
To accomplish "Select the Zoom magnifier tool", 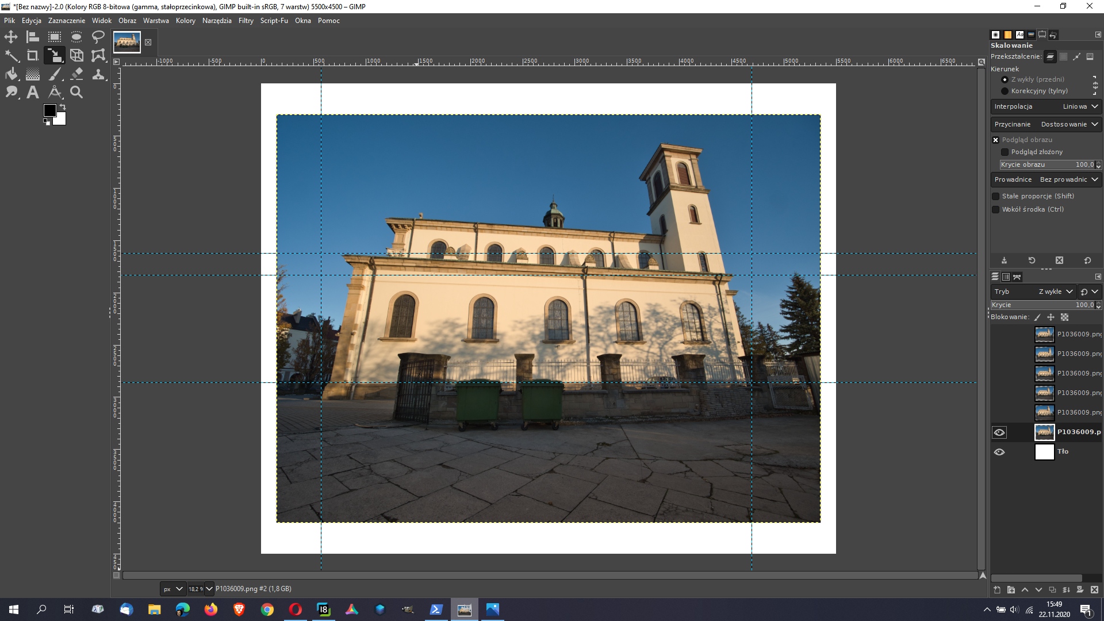I will (x=76, y=92).
